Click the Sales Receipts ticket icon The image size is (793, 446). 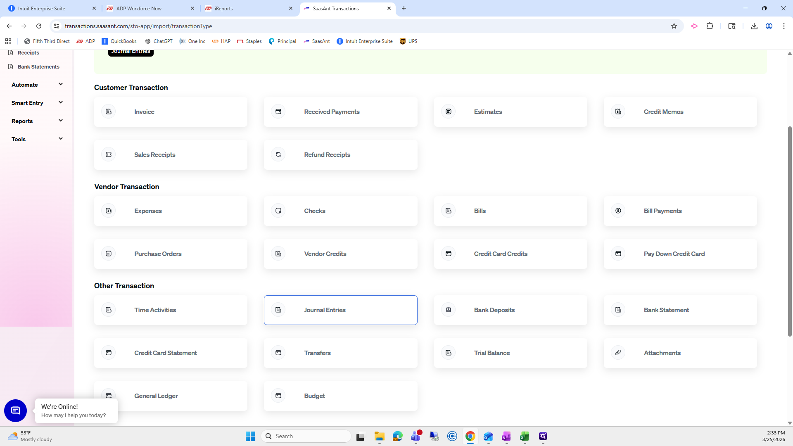click(x=109, y=154)
